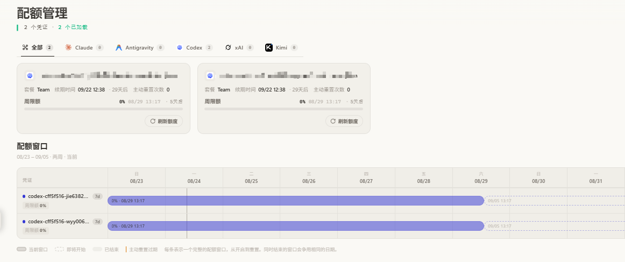Click the jie6382 current quota window bar
This screenshot has width=625, height=262.
(296, 201)
